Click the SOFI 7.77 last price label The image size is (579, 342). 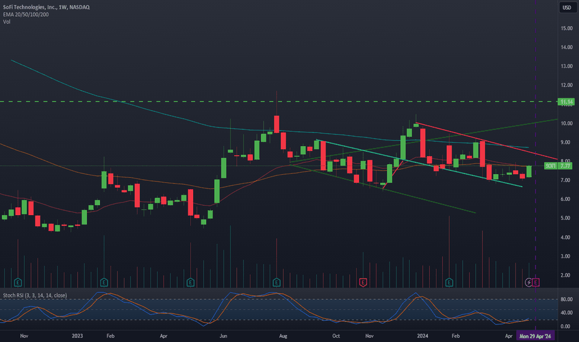(x=558, y=165)
